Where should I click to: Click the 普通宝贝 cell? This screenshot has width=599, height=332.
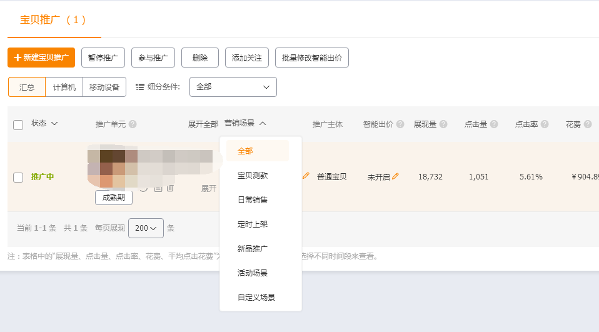(332, 177)
